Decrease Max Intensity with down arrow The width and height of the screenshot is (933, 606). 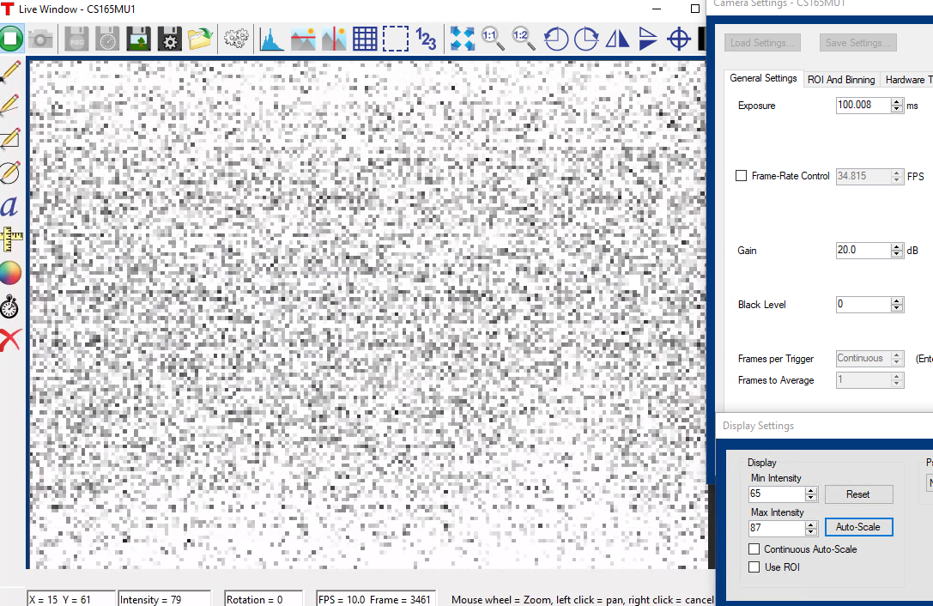(x=810, y=532)
